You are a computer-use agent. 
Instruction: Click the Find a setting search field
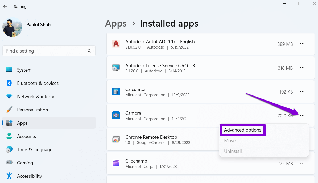49,51
